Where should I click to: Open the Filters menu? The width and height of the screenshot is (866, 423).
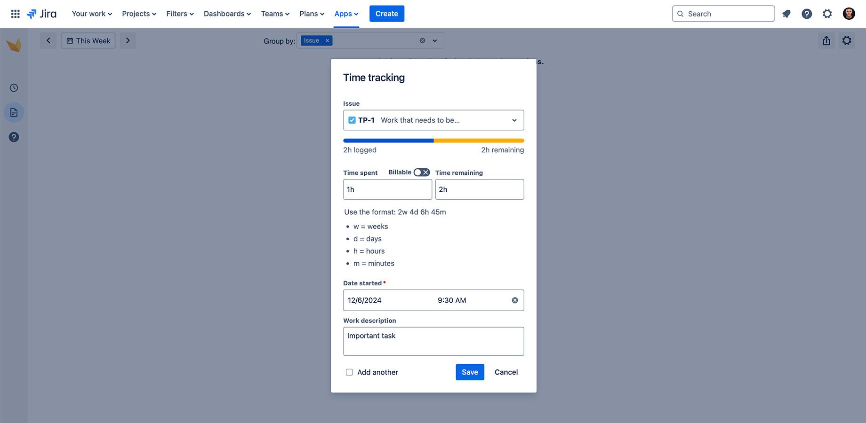coord(180,14)
